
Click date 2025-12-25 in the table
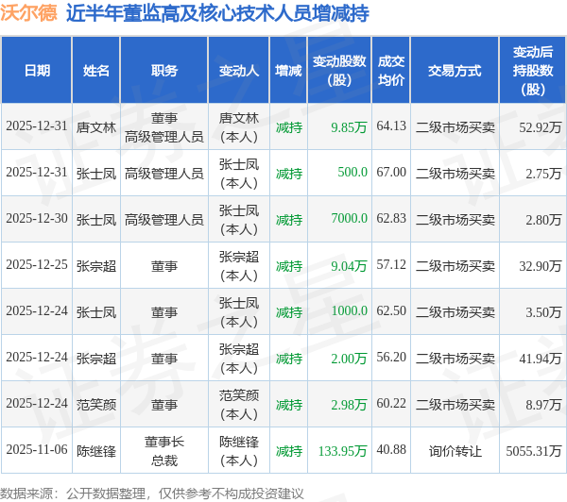pyautogui.click(x=37, y=265)
